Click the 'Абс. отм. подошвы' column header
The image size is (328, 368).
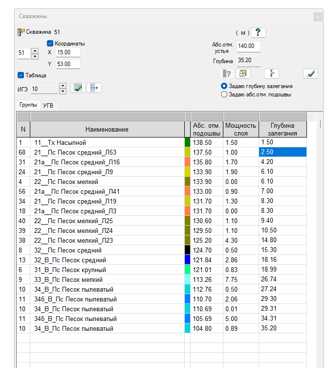click(207, 129)
